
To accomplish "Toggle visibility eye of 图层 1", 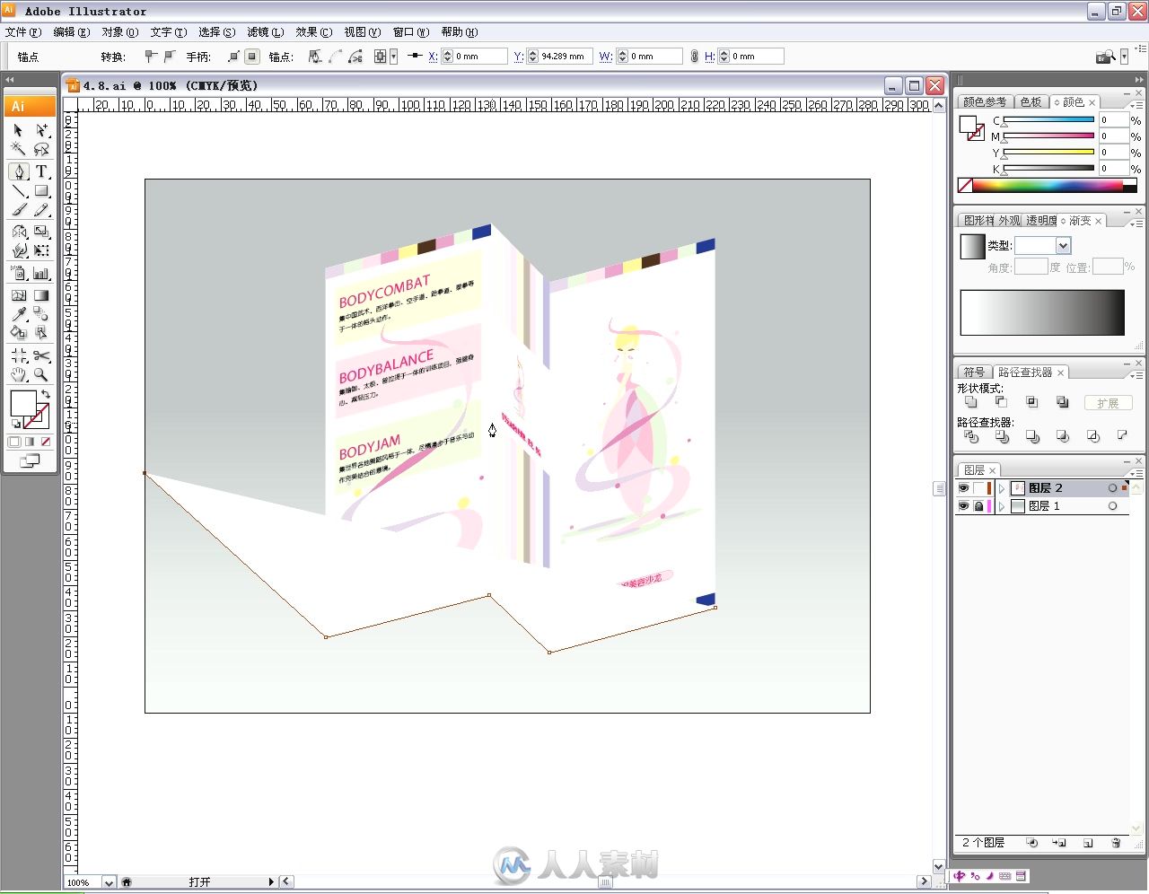I will [963, 506].
